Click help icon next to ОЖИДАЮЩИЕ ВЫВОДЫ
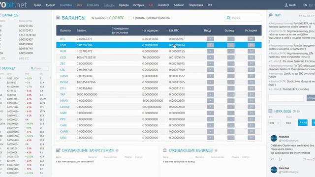Screen dimensions: 315x177 pyautogui.click(x=216, y=150)
